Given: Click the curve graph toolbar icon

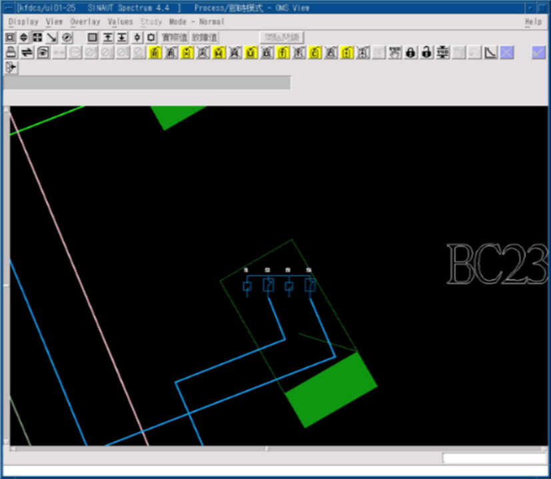Looking at the screenshot, I should 491,53.
